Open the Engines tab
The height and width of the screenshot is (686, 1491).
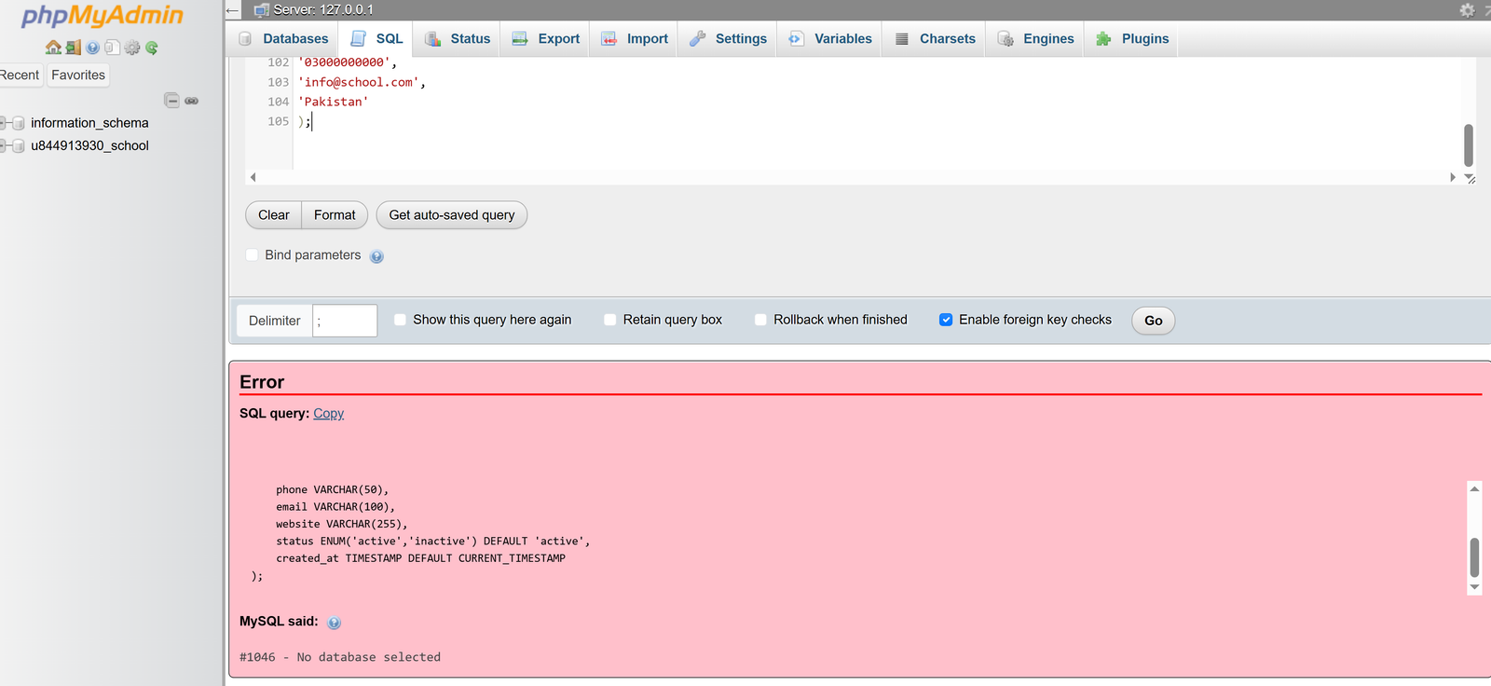(x=1035, y=38)
